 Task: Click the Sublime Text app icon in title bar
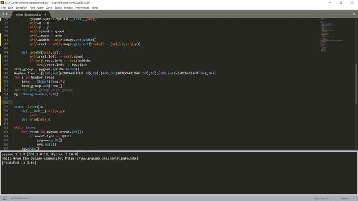(2, 2)
